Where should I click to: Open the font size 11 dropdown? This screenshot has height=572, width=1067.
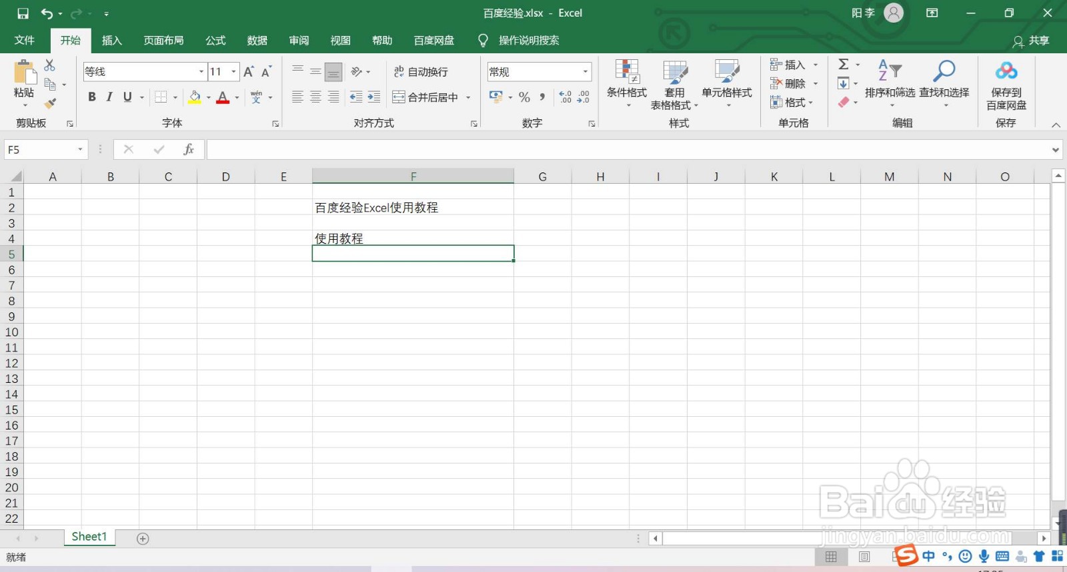coord(233,71)
